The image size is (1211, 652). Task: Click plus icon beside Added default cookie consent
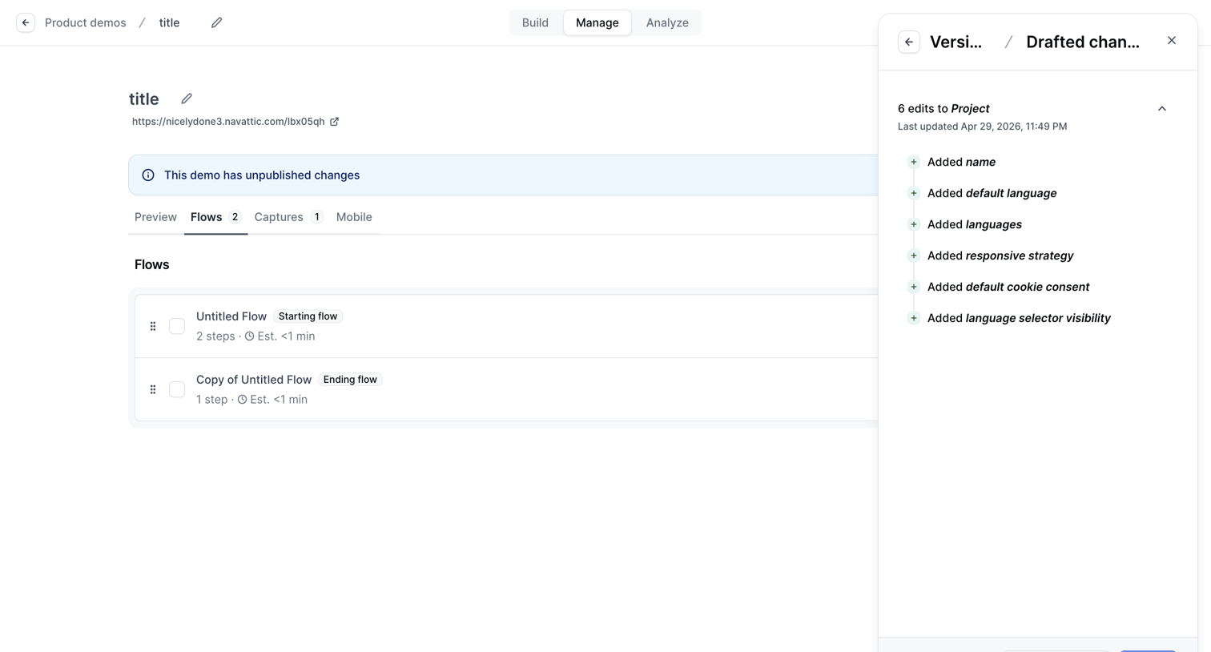[x=913, y=287]
